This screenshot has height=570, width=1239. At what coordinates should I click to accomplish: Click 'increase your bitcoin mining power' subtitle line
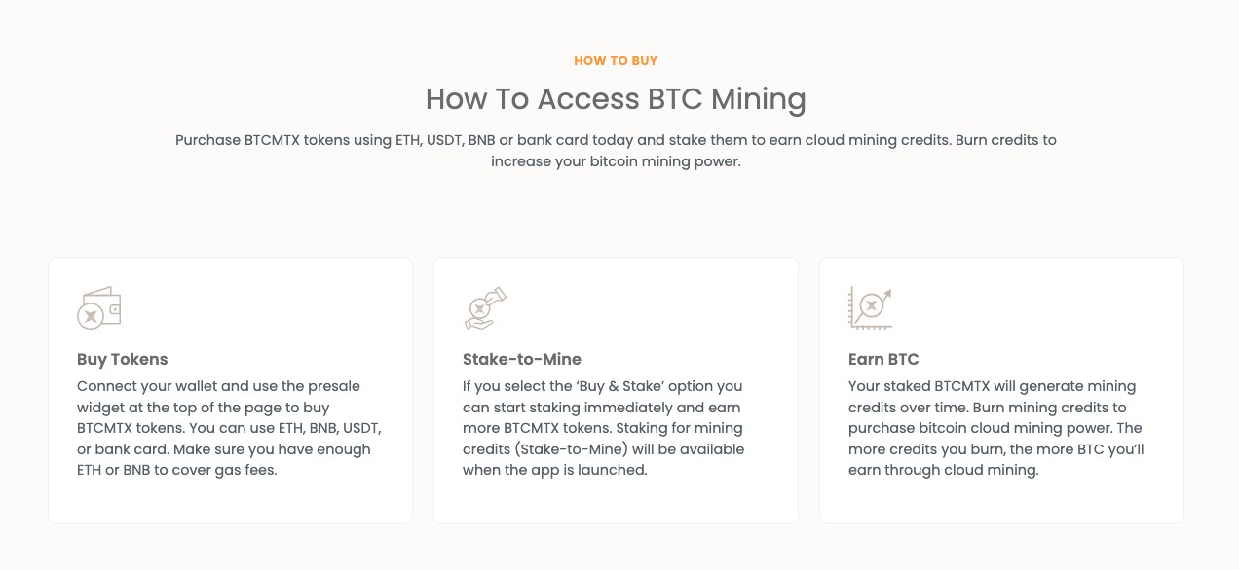click(616, 161)
